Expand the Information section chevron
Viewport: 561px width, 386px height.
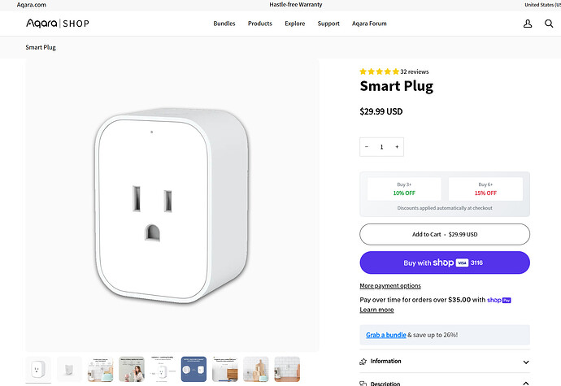pyautogui.click(x=525, y=362)
